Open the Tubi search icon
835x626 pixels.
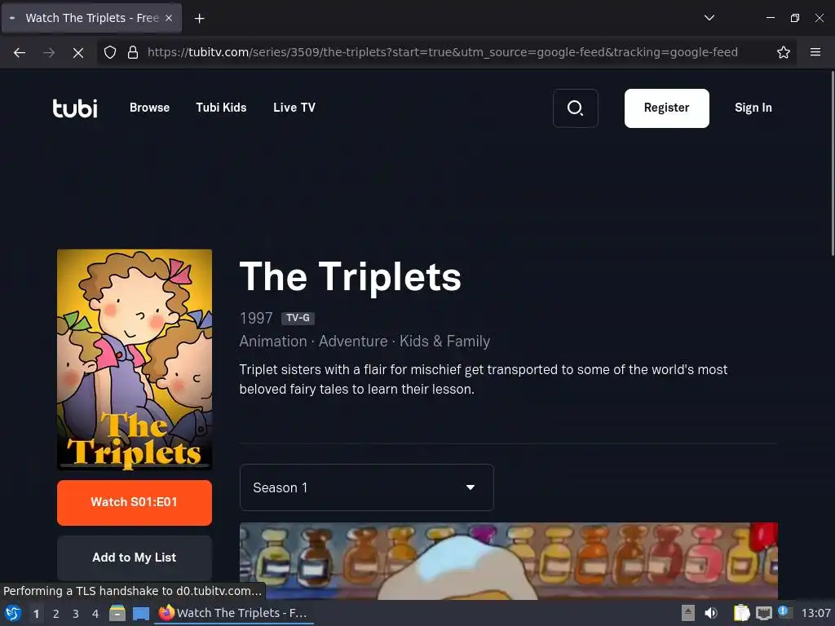[x=575, y=108]
